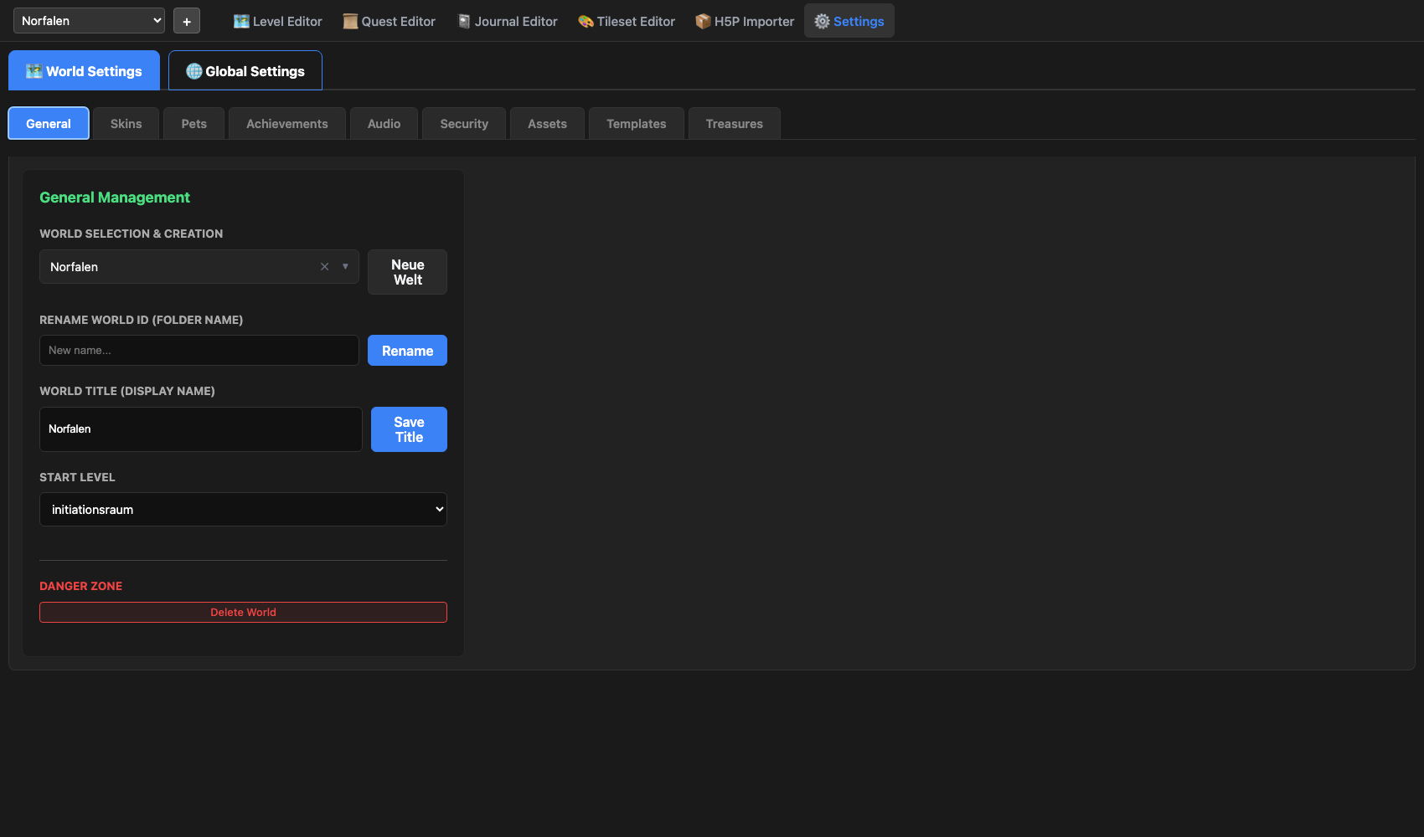Click the Save Title button
1424x837 pixels.
coord(409,429)
